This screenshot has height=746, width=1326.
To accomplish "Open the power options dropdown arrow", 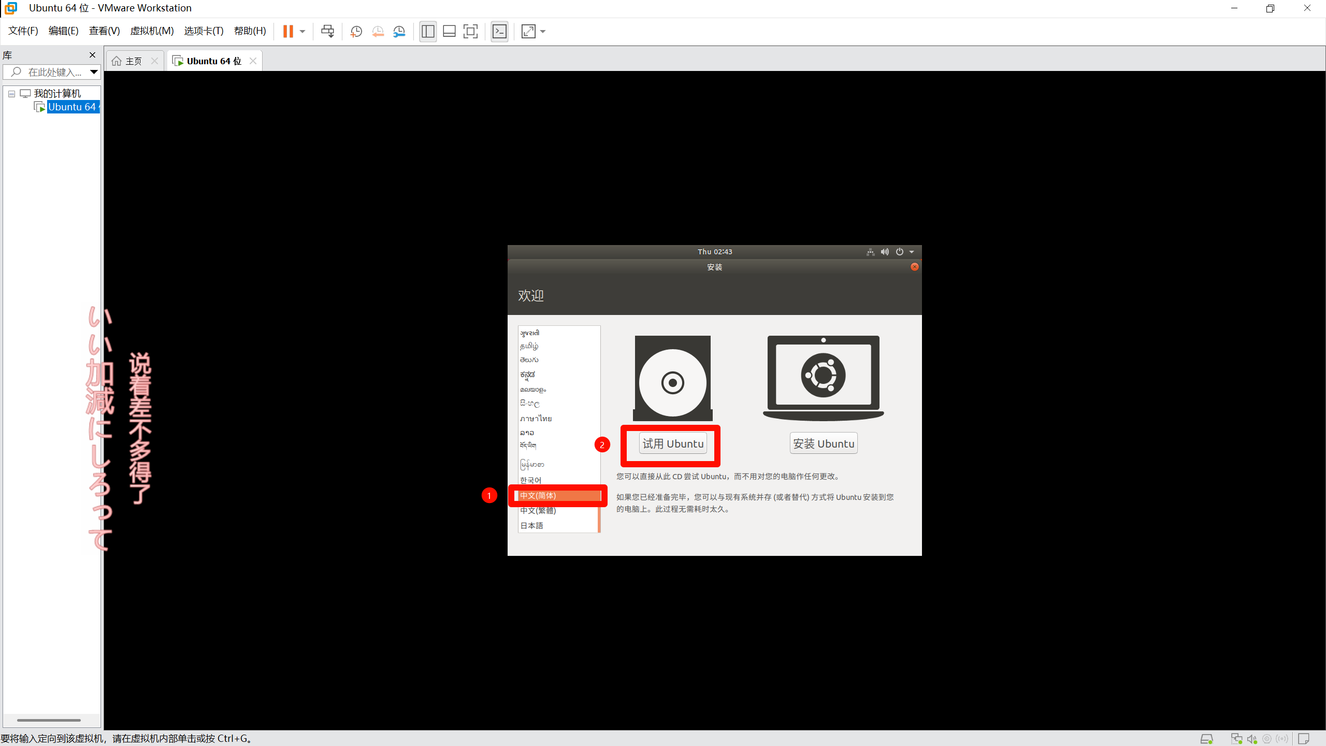I will coord(302,32).
